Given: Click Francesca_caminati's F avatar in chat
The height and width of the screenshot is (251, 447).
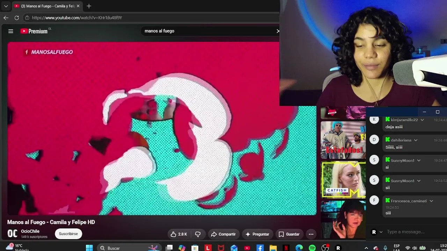Looking at the screenshot, I should (x=374, y=200).
